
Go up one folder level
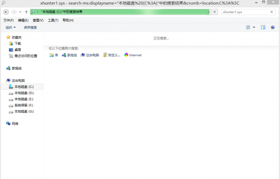[26, 12]
